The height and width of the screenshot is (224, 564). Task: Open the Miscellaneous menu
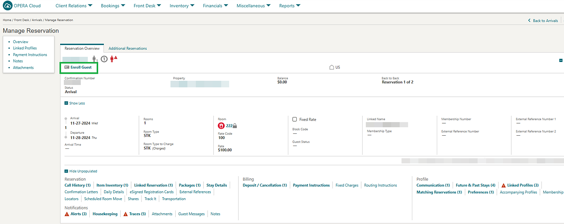coord(254,6)
